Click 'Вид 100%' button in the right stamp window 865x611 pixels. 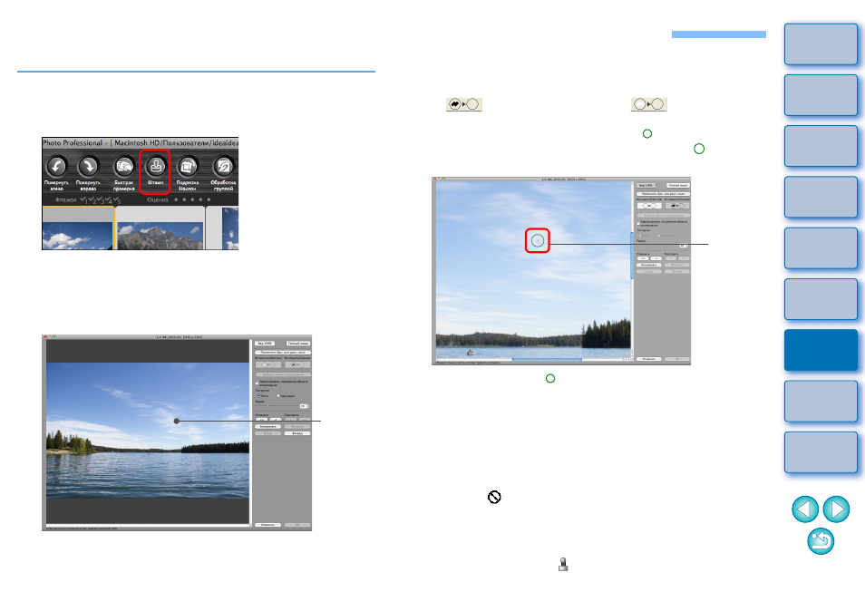click(x=646, y=185)
